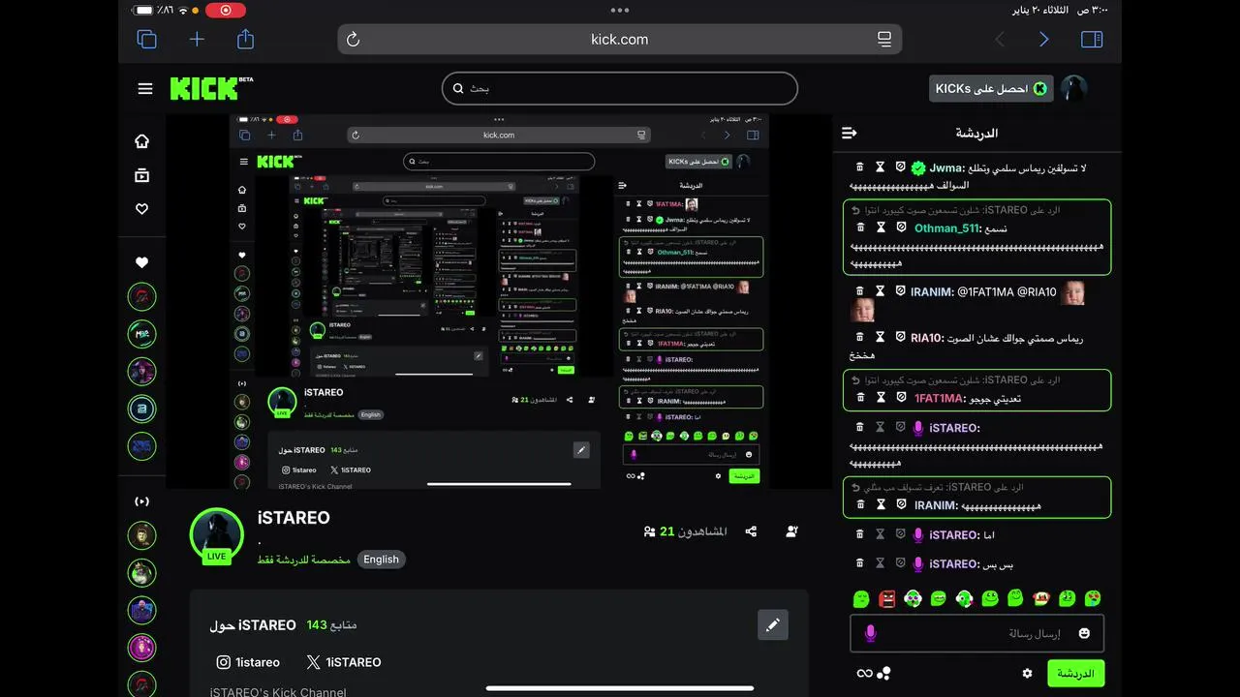1240x697 pixels.
Task: Click ban shield on IRANIM's @1FAT1MA message
Action: click(900, 291)
